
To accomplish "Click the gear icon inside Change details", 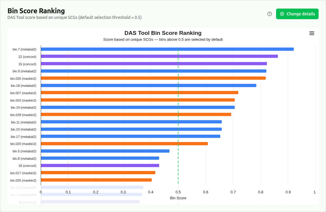I will click(x=282, y=14).
